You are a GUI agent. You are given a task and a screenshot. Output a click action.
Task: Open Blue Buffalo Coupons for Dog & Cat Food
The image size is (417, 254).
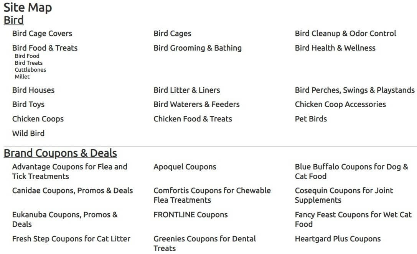(351, 171)
